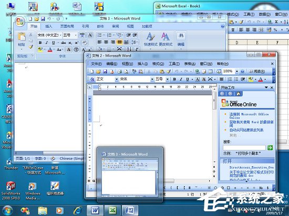Click the highlighted justify button in Word 2007 ribbon
This screenshot has width=289, height=216.
[120, 42]
